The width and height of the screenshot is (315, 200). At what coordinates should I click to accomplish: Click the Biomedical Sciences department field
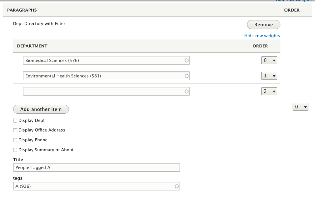(x=102, y=61)
